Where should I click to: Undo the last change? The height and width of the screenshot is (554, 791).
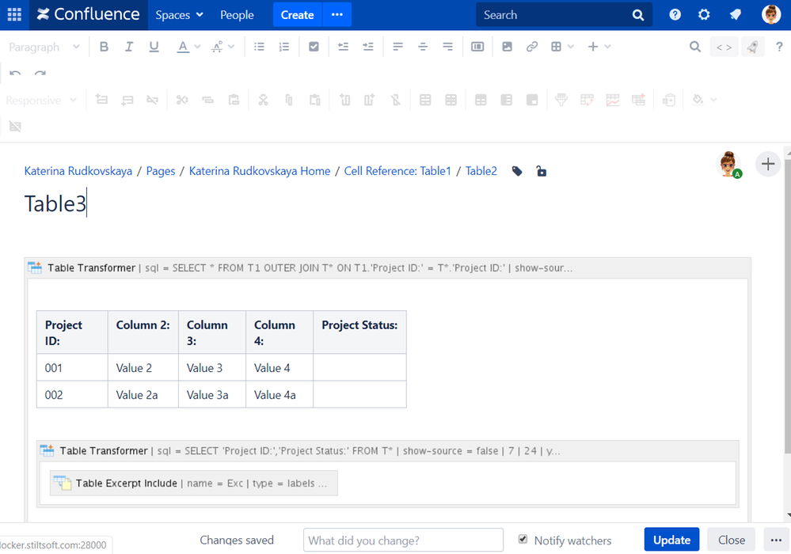tap(15, 74)
